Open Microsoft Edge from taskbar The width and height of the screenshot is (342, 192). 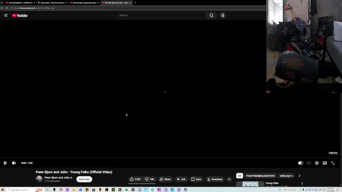point(153,190)
